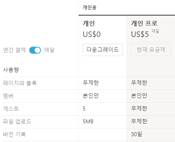Click the 다운그레이드 button
The height and width of the screenshot is (142, 175).
click(x=103, y=50)
